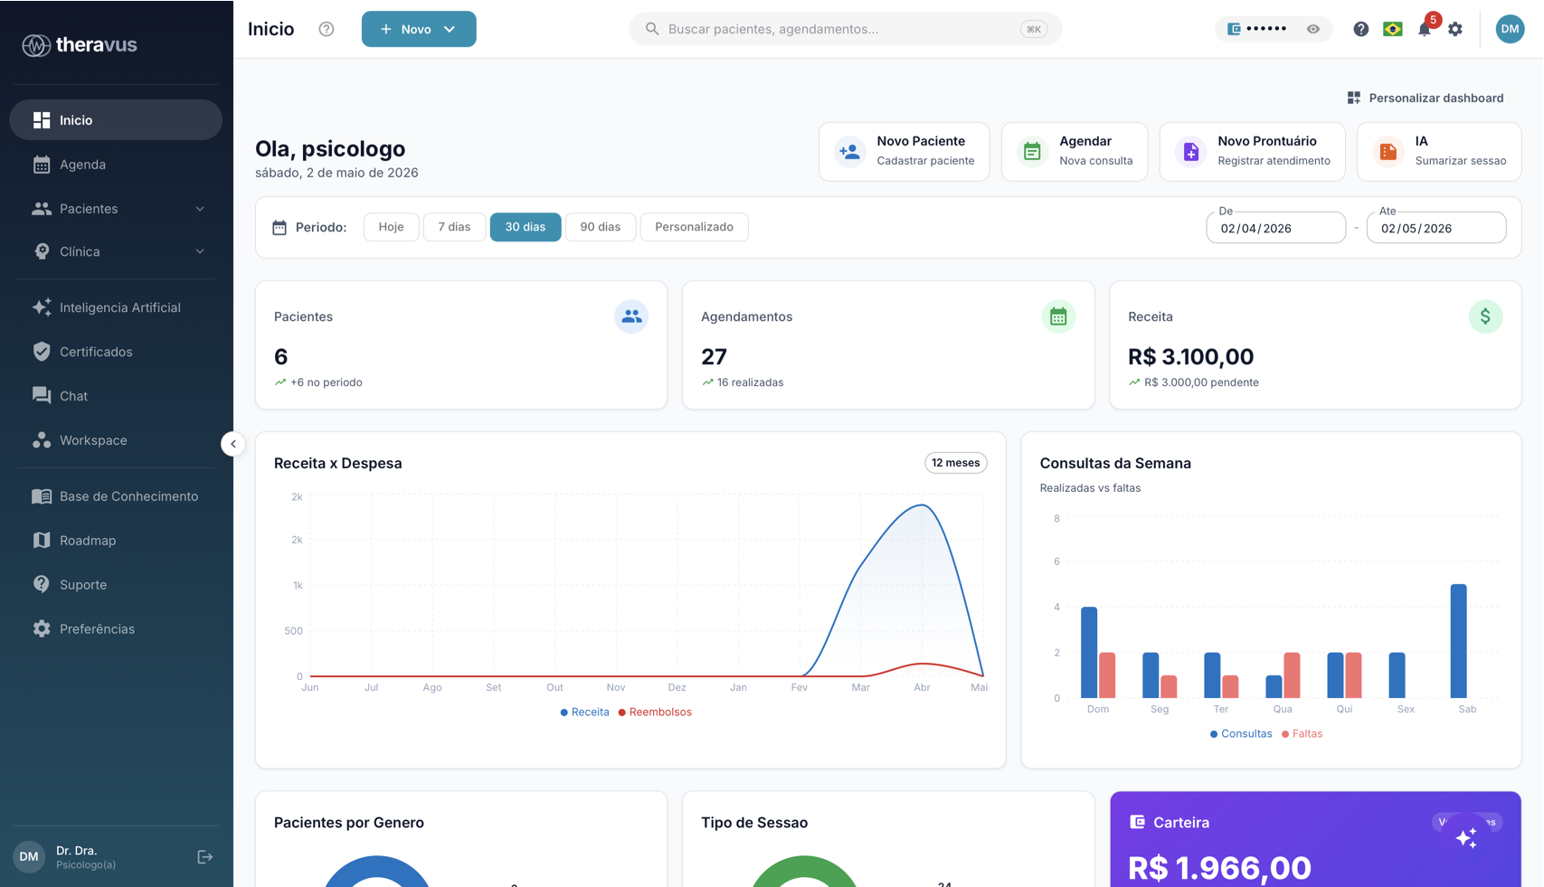Toggle Reembolsos series in chart legend

(655, 712)
